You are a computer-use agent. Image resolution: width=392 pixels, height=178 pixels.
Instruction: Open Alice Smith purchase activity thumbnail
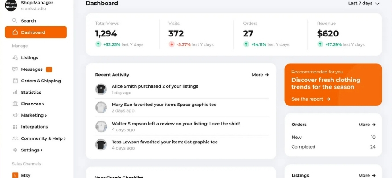tap(101, 89)
